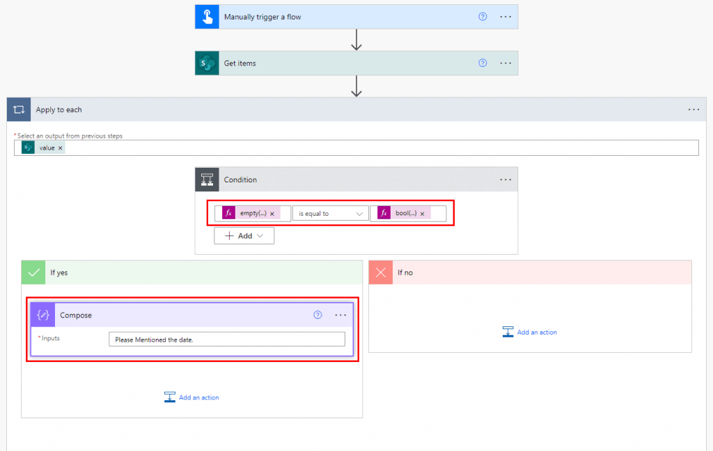Open the 'is equal to' operator dropdown
The image size is (713, 451).
[330, 213]
